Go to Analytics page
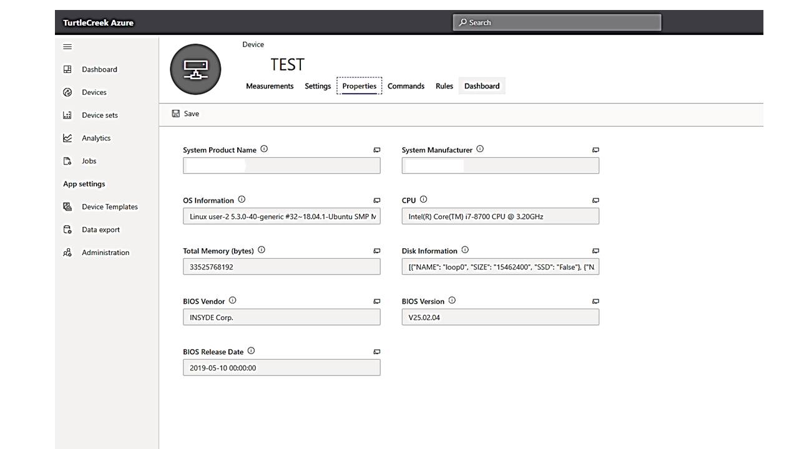 [96, 138]
